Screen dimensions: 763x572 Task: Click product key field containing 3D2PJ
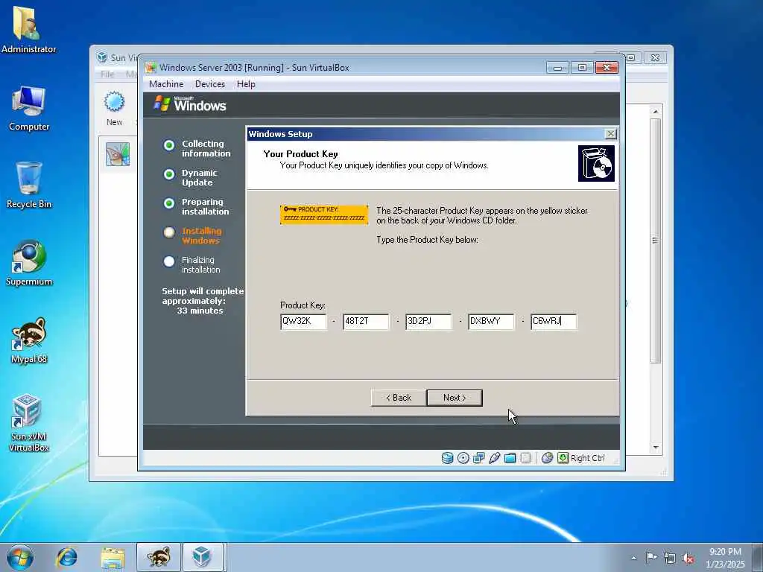[x=428, y=321]
